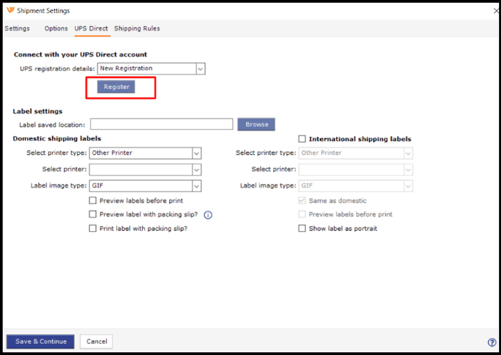This screenshot has width=501, height=355.
Task: Click the Register button
Action: click(x=117, y=87)
